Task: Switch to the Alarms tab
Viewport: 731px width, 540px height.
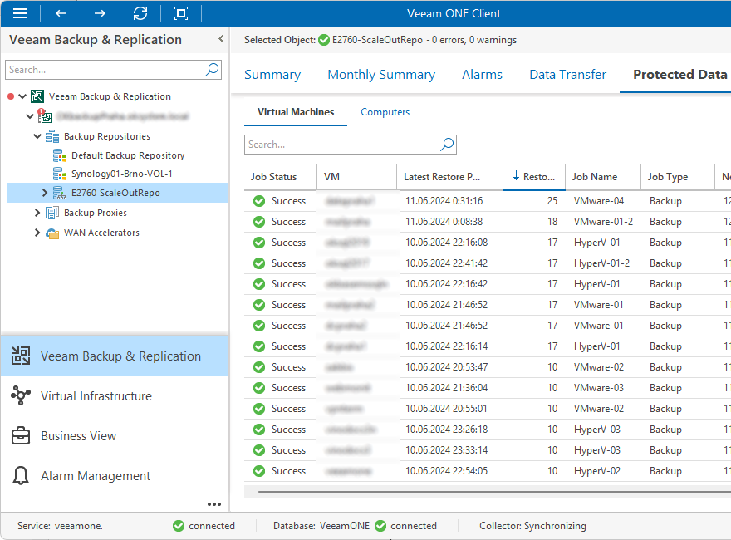Action: 482,74
